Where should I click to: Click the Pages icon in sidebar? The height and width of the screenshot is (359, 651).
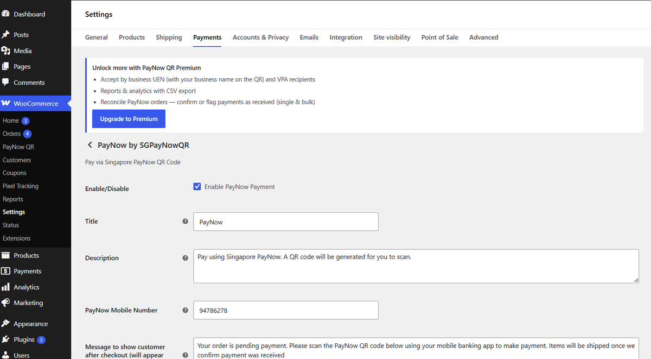5,66
